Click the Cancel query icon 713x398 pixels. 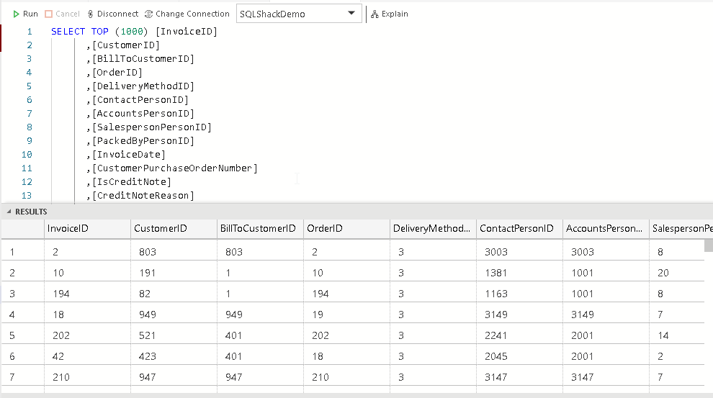pos(49,14)
